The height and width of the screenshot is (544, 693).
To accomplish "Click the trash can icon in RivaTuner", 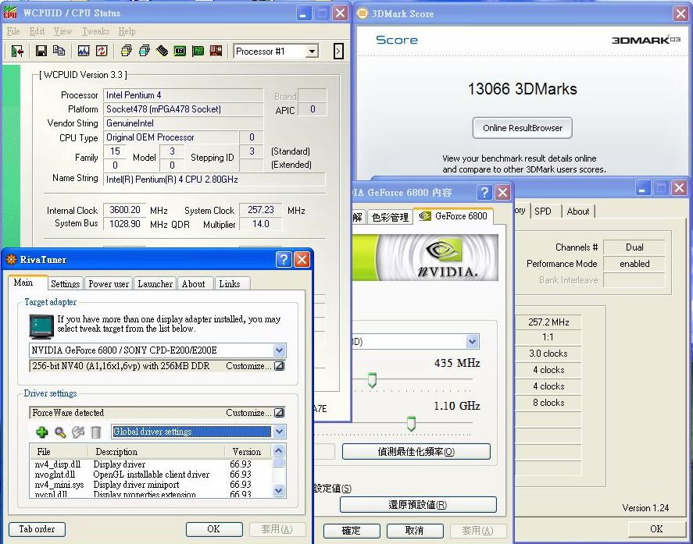I will coord(96,432).
